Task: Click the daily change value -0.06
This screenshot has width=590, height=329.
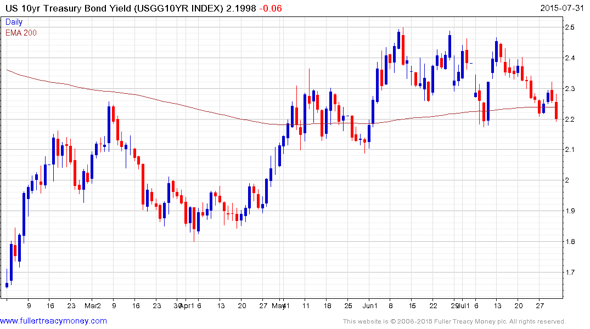Action: click(x=271, y=8)
